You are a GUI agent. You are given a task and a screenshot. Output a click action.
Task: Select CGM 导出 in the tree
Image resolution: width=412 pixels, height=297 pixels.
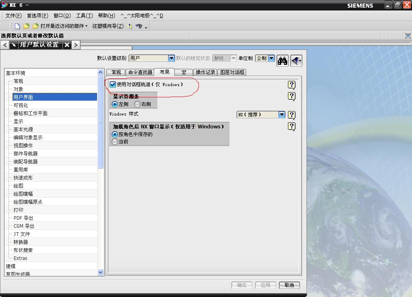point(24,226)
